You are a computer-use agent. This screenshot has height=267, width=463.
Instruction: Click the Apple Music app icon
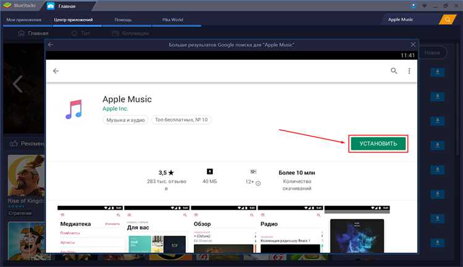pyautogui.click(x=74, y=109)
